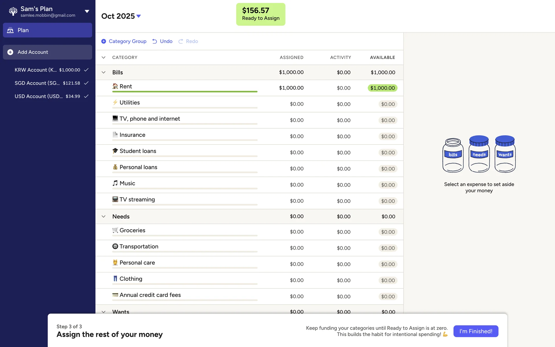
Task: Click the USD Account cleared checkmark
Action: [x=86, y=96]
